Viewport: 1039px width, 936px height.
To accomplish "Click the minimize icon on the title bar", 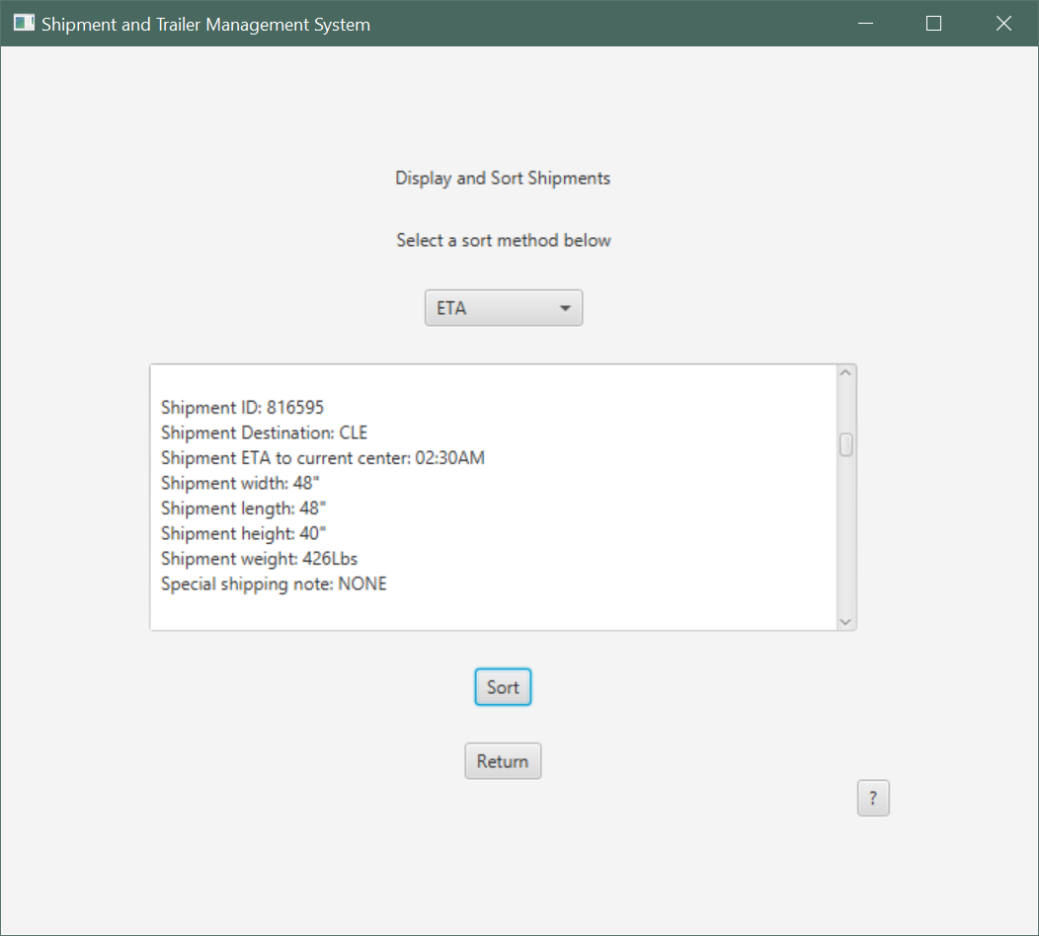I will click(865, 23).
